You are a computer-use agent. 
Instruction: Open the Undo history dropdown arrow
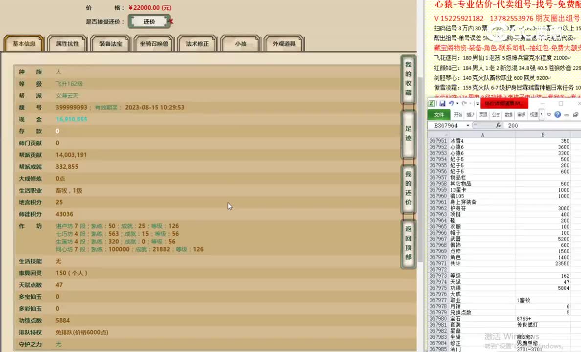456,104
